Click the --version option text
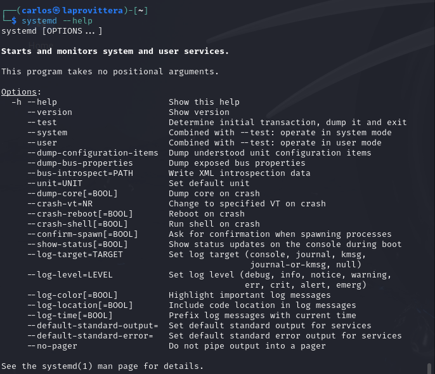The image size is (435, 374). tap(50, 112)
